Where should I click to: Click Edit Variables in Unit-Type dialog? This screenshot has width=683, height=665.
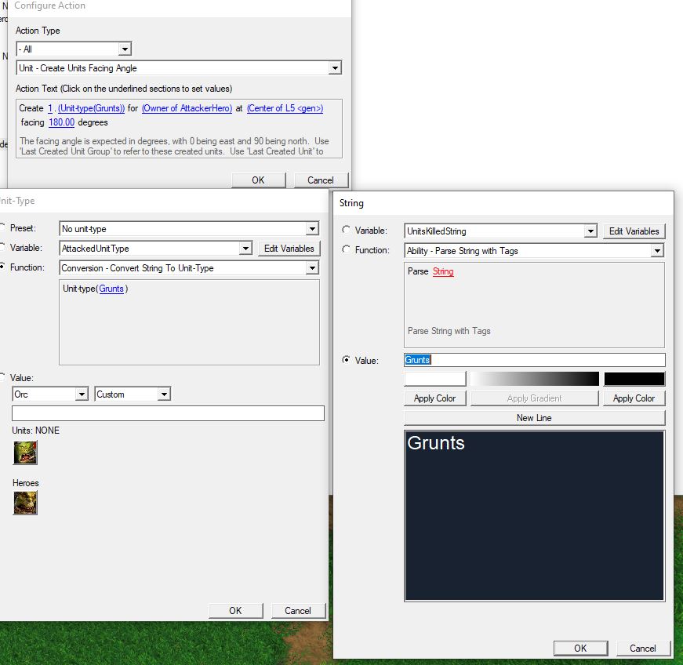(289, 249)
